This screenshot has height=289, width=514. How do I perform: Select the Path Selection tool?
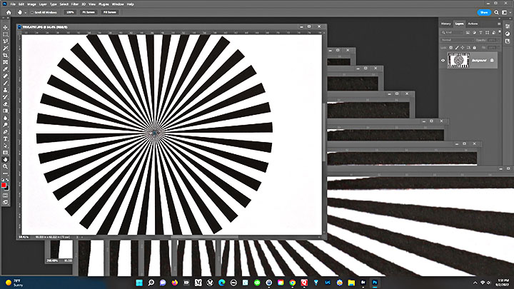(x=5, y=146)
